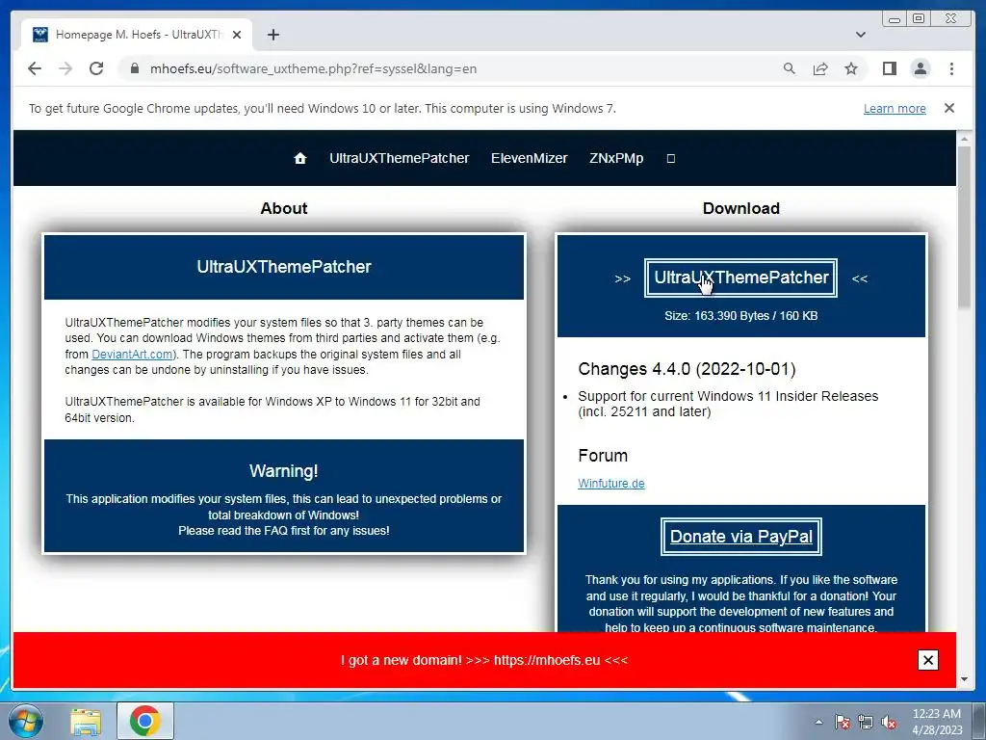Open Chrome side panel
Viewport: 986px width, 740px height.
[889, 68]
